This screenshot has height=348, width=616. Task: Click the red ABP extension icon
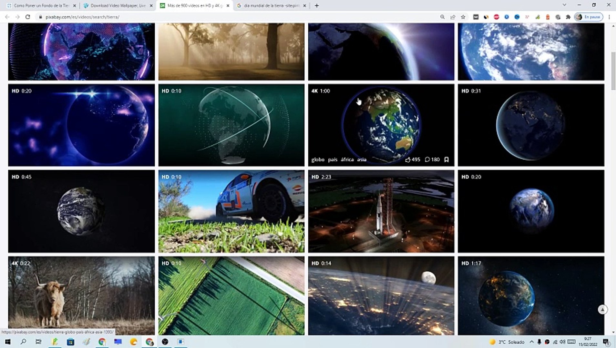pyautogui.click(x=496, y=17)
